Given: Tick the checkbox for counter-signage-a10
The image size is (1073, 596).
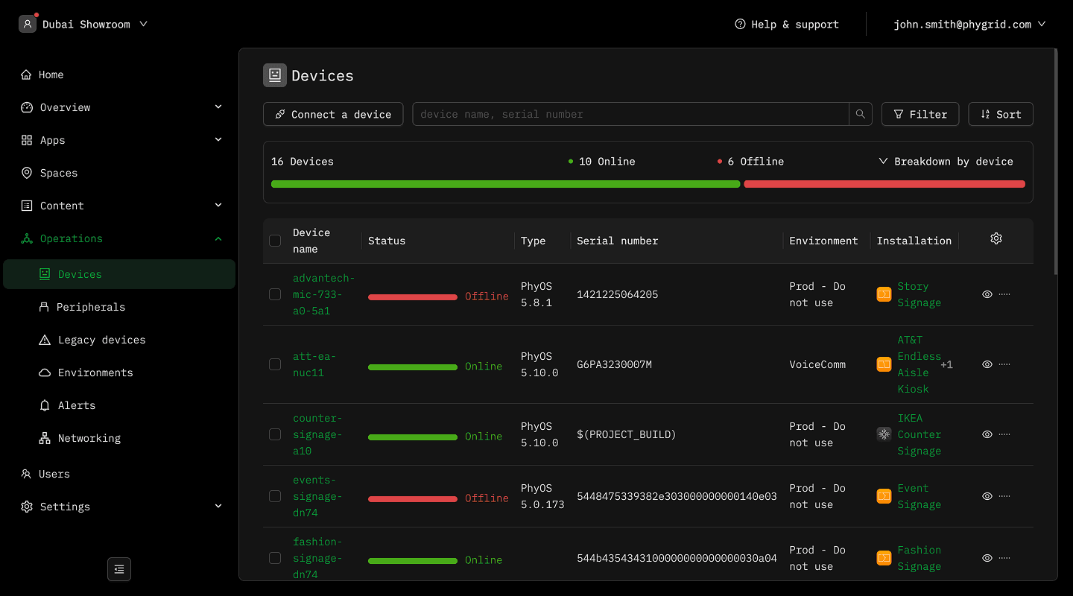Looking at the screenshot, I should pyautogui.click(x=275, y=434).
